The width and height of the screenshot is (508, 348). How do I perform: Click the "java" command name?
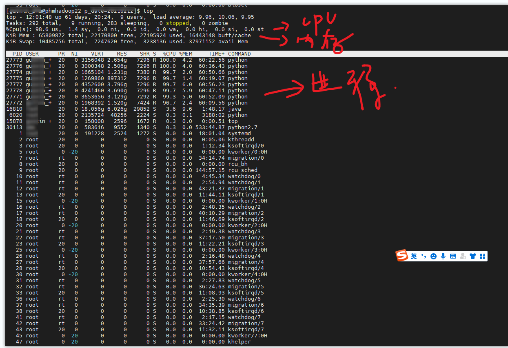point(235,109)
